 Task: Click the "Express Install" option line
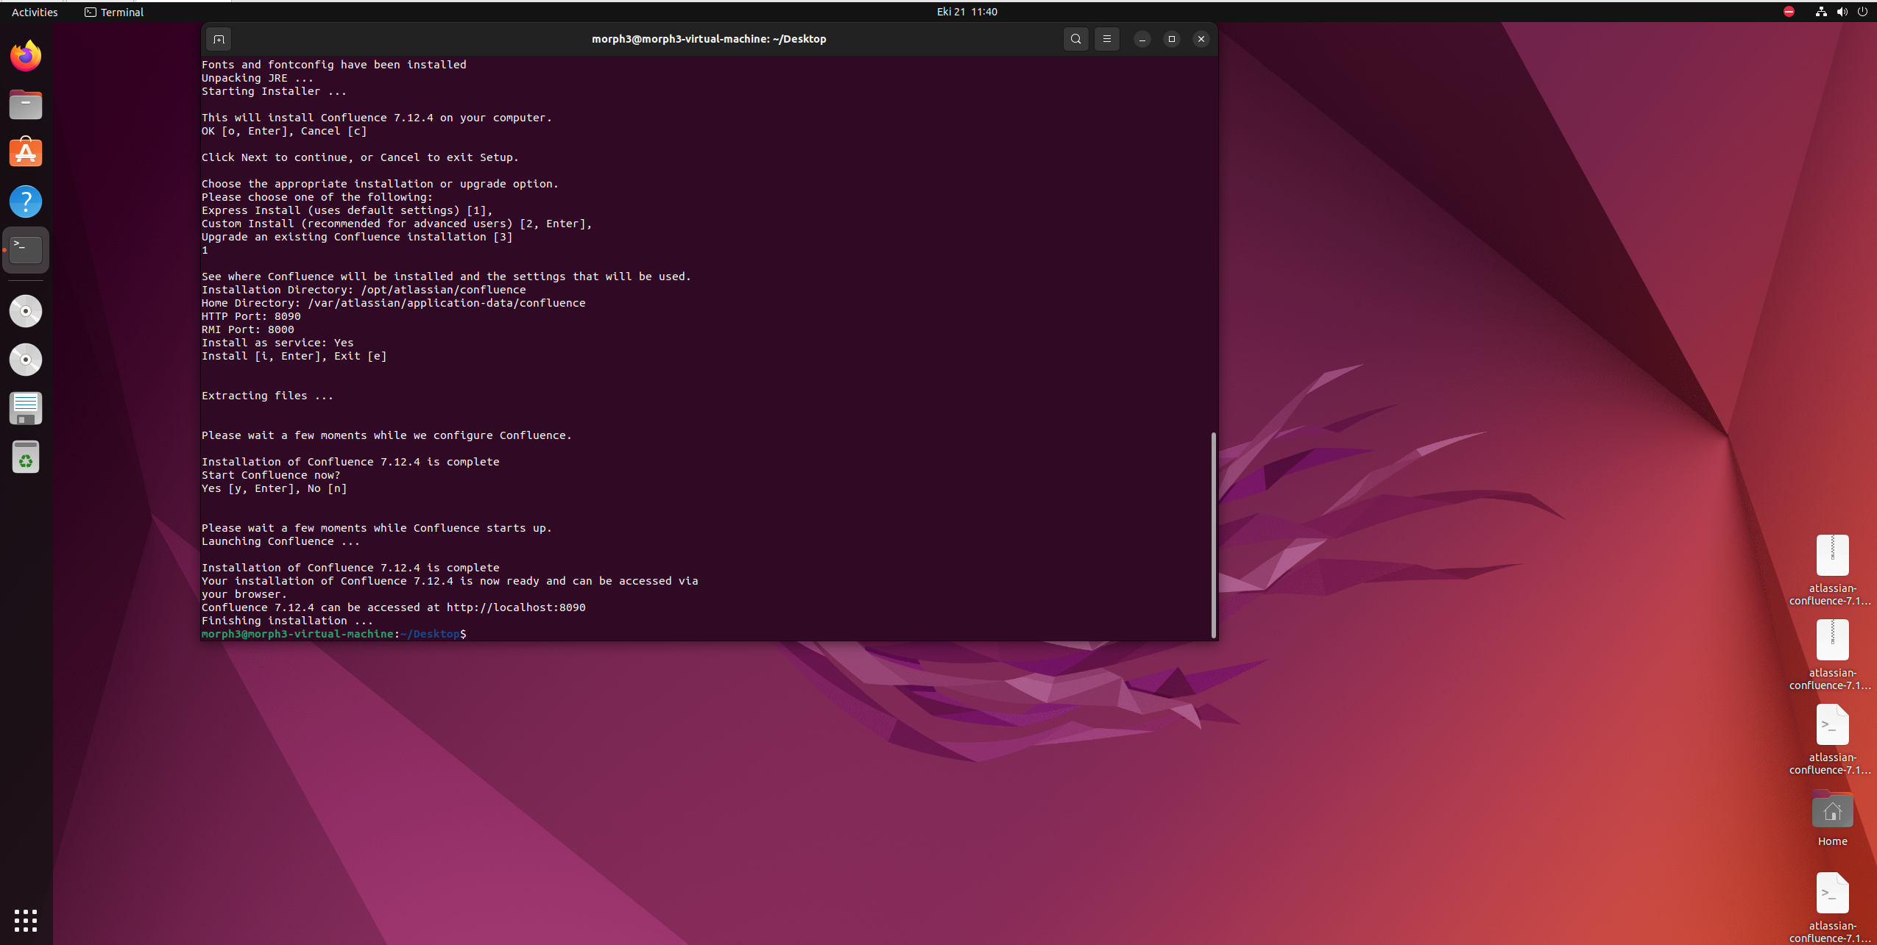(x=347, y=210)
